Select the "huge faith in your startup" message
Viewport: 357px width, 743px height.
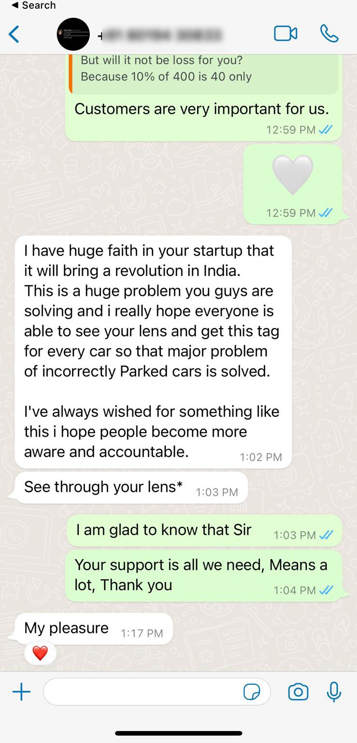pyautogui.click(x=153, y=352)
